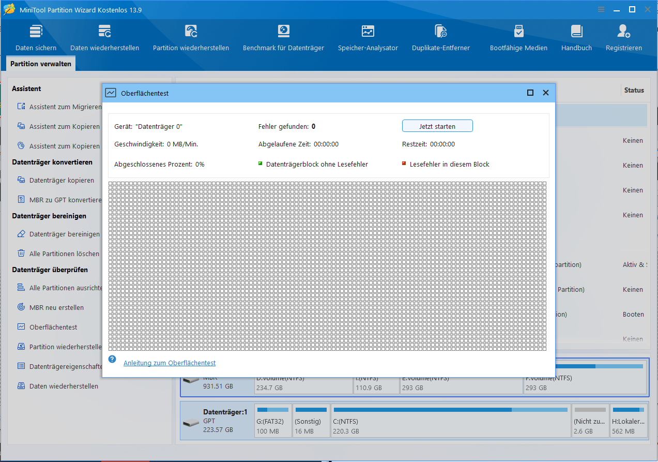The height and width of the screenshot is (462, 658).
Task: Open the Speicher-Analysator tool
Action: tap(368, 38)
